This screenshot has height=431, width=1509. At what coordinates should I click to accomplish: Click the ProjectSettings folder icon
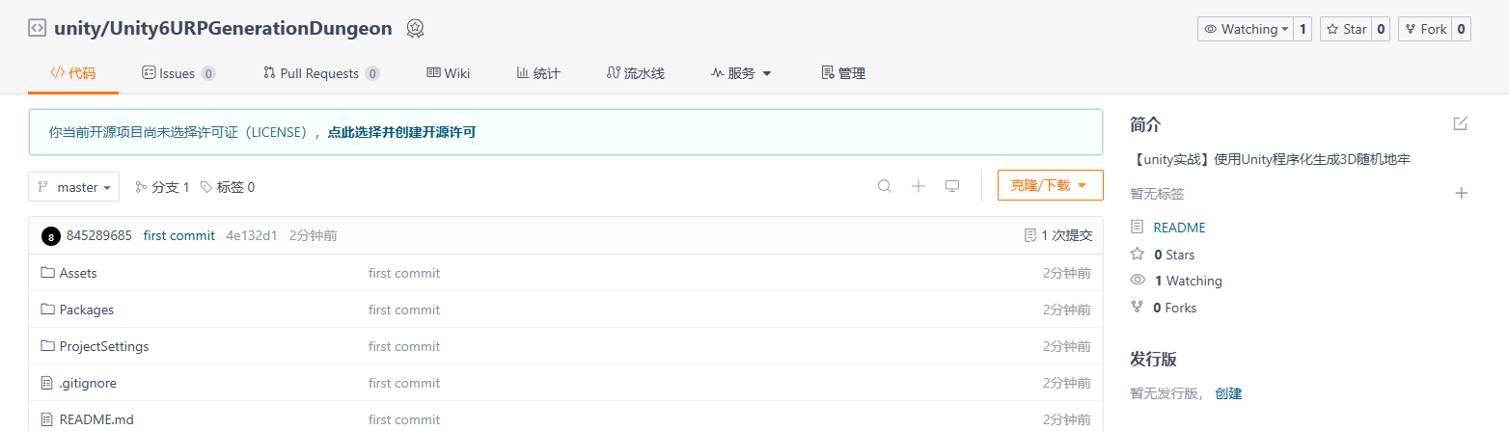pos(47,346)
